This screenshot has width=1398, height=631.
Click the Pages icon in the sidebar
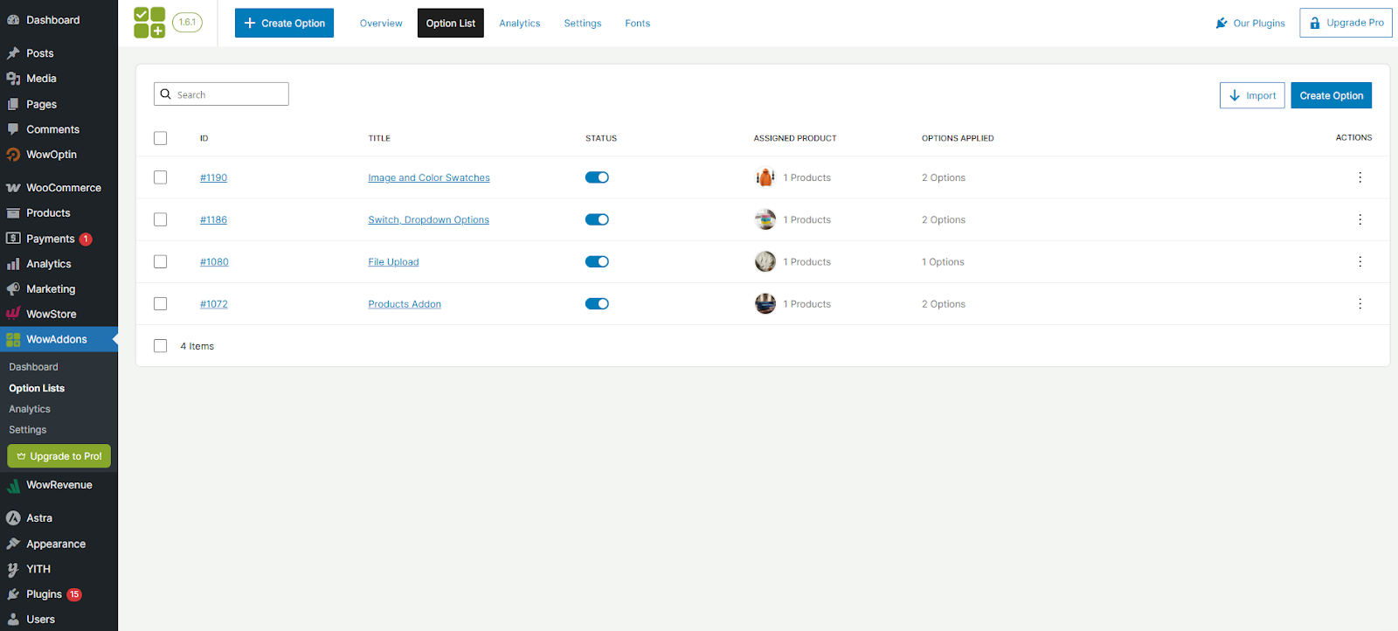[x=13, y=104]
